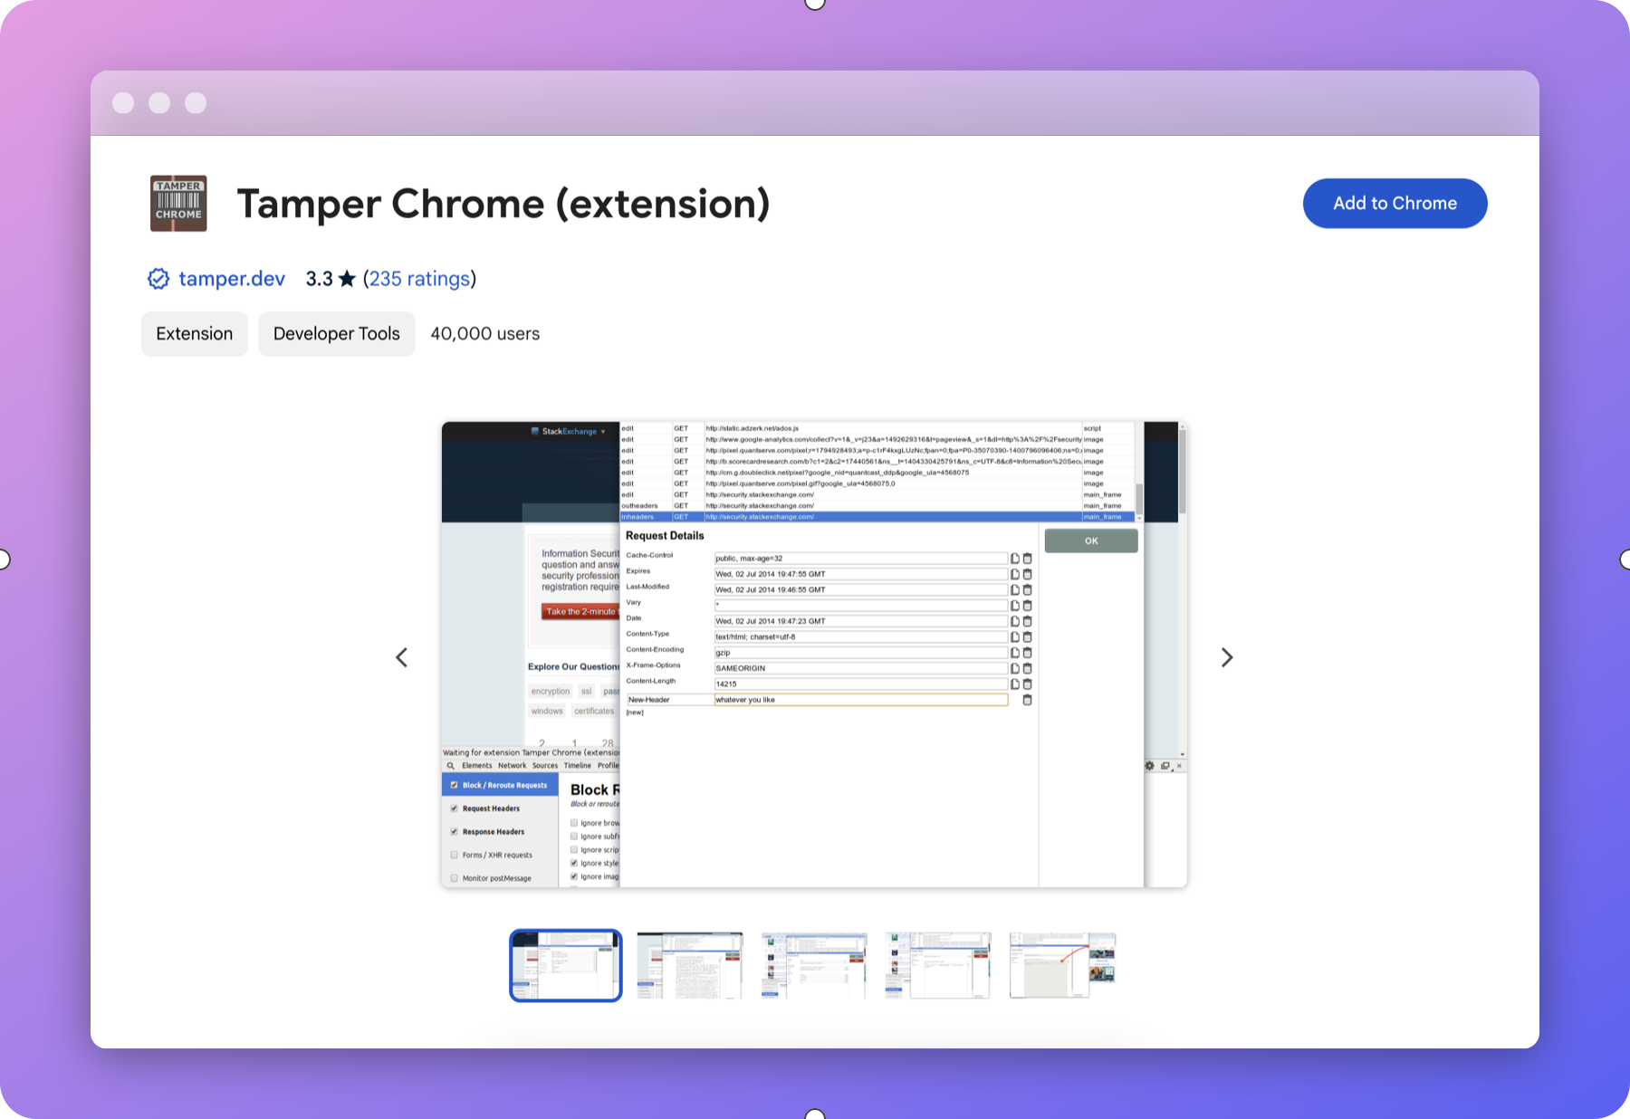The height and width of the screenshot is (1119, 1630).
Task: Enable the Forms / XHR requests checkbox
Action: [x=454, y=855]
